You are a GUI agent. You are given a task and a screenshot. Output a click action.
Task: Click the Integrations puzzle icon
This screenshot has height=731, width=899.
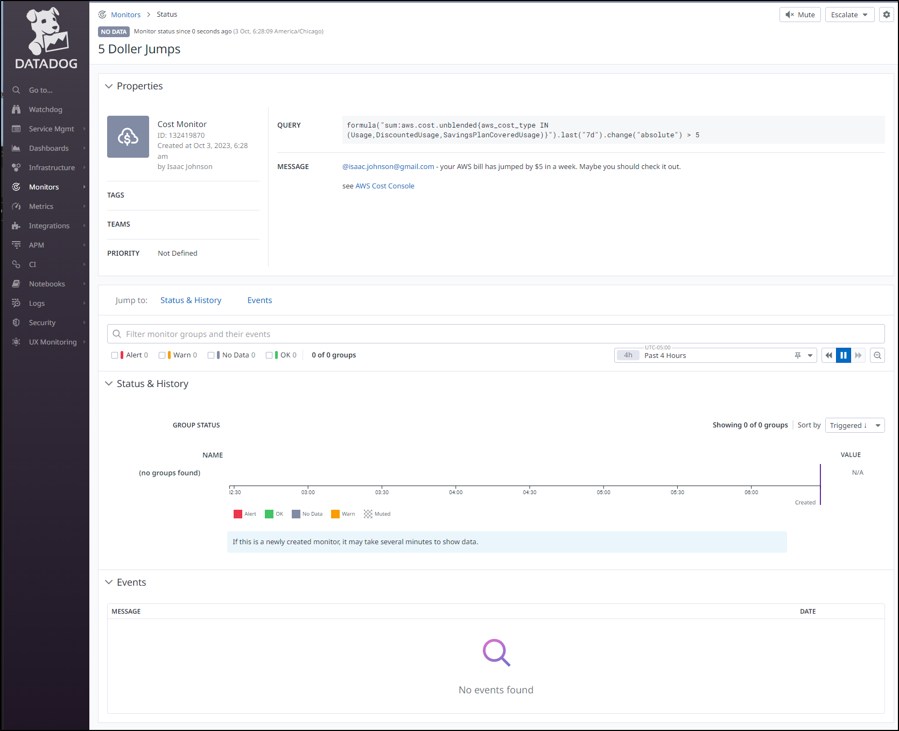17,226
